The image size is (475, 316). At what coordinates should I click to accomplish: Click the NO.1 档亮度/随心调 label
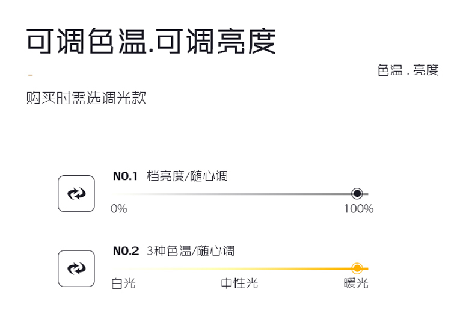pos(171,176)
